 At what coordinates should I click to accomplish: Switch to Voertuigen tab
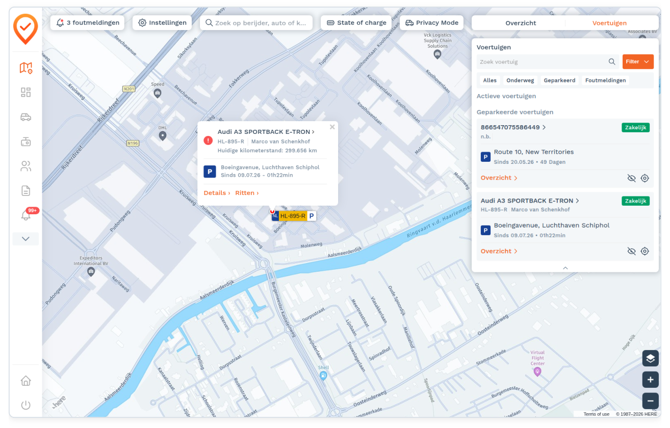[x=609, y=23]
